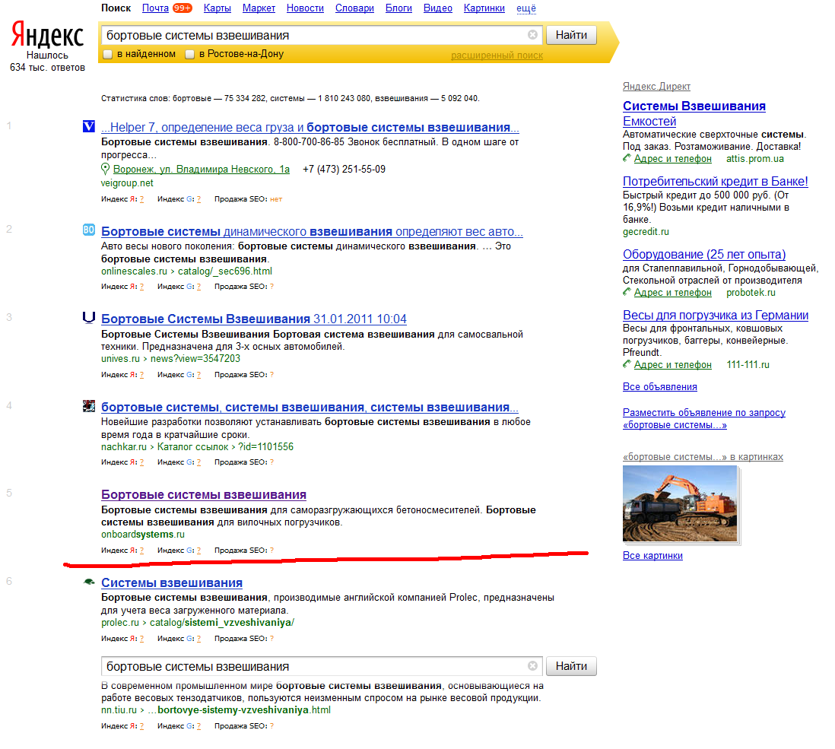Viewport: 835px width, 749px height.
Task: Open the Воронеж, ул. Владимира Невского address link
Action: pyautogui.click(x=202, y=170)
